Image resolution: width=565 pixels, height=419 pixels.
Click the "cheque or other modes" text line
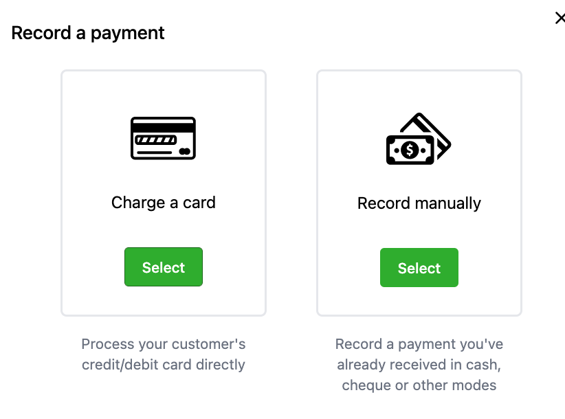point(419,385)
